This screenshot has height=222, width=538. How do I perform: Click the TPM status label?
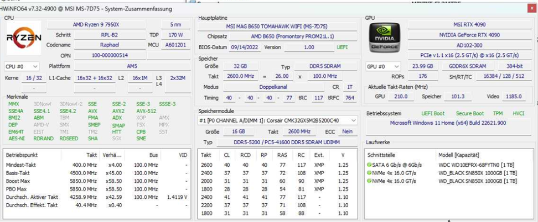498,113
